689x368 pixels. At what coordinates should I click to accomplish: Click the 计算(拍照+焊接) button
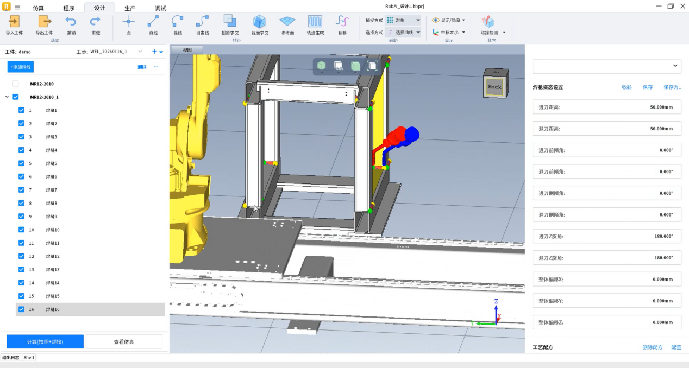click(45, 341)
